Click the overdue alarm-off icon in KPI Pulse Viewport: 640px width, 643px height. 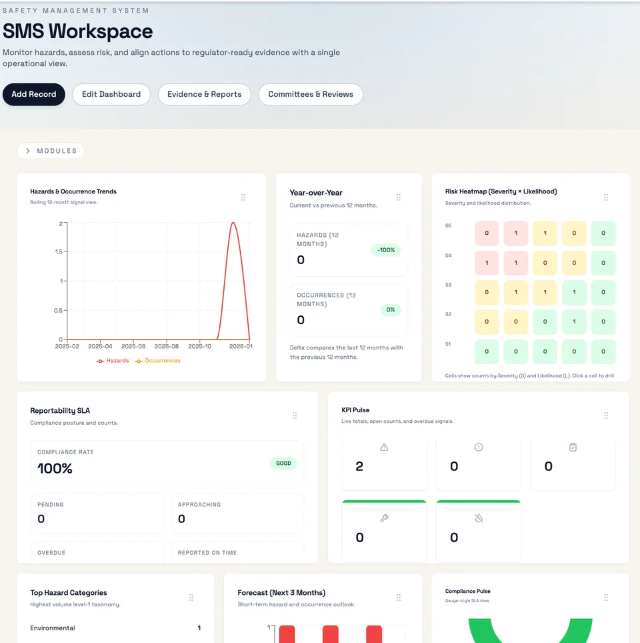click(x=479, y=518)
